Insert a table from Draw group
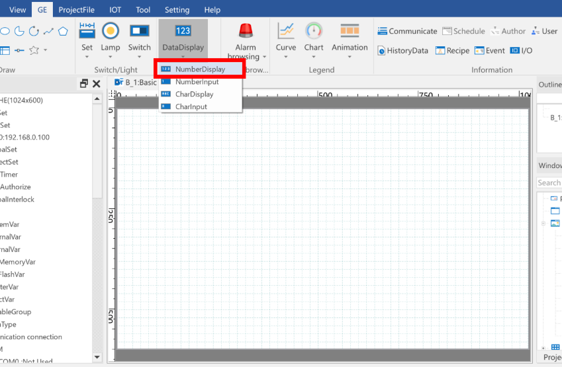The height and width of the screenshot is (367, 562). [5, 50]
